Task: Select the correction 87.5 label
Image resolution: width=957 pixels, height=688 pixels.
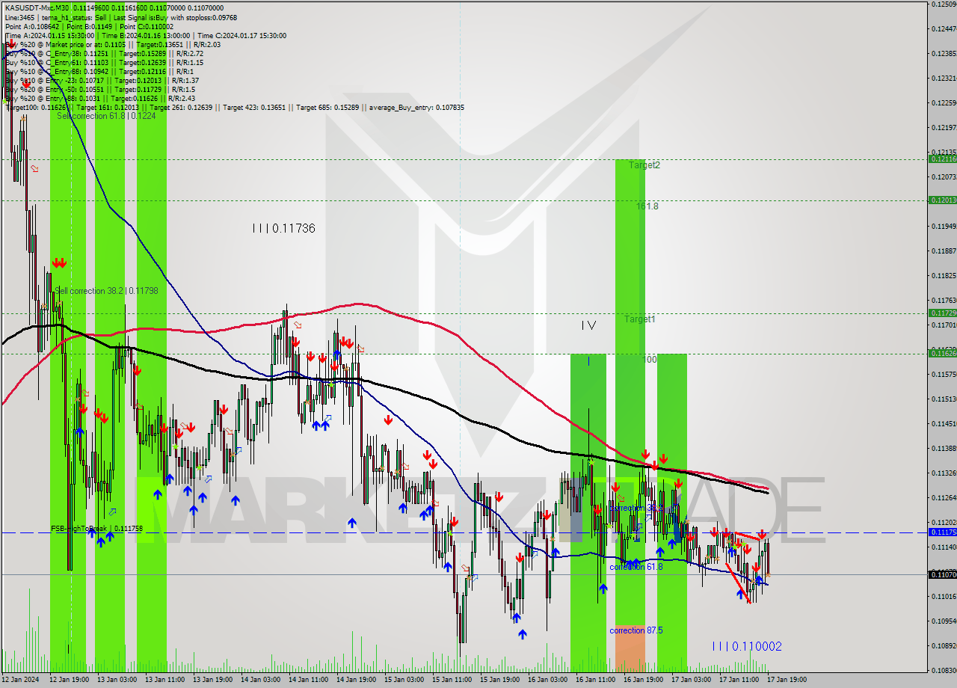Action: pos(636,630)
